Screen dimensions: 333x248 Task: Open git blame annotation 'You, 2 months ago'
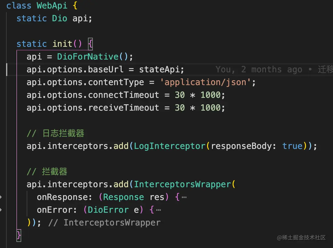258,70
